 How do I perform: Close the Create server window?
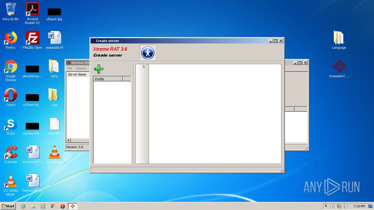coord(281,41)
